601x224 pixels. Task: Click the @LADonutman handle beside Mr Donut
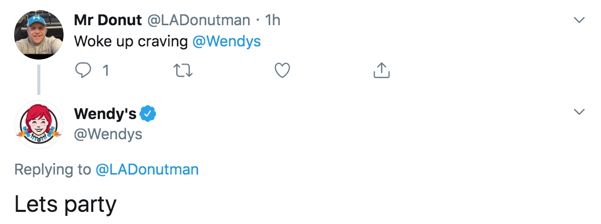199,20
